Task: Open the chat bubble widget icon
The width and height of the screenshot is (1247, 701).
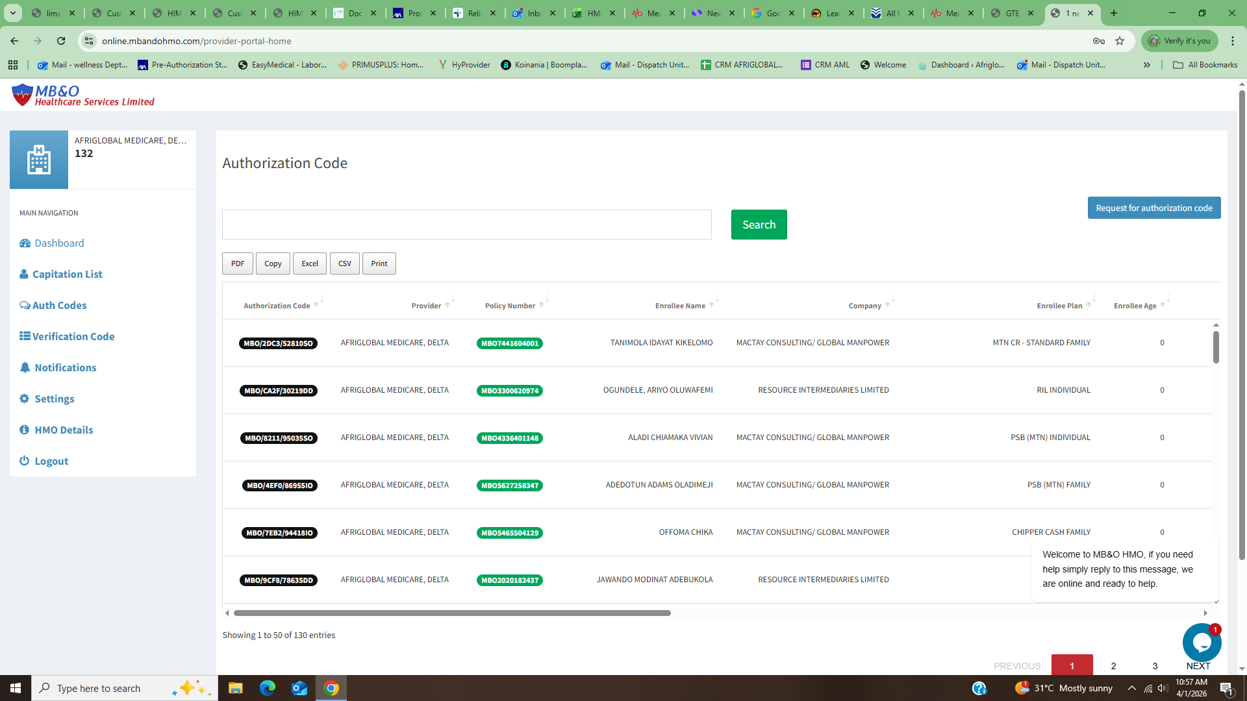Action: [1202, 643]
